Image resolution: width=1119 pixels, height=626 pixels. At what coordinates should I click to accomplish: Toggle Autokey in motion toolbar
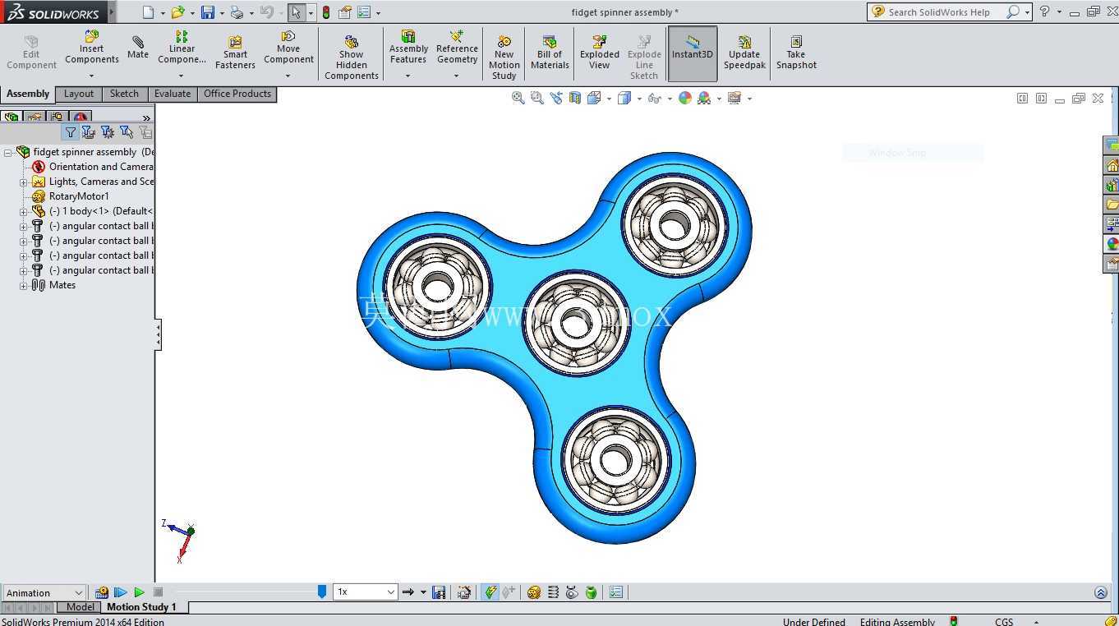[x=490, y=592]
